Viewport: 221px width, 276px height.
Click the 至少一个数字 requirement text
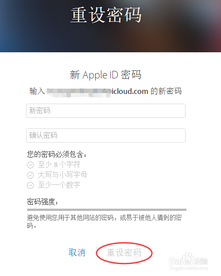(x=59, y=185)
